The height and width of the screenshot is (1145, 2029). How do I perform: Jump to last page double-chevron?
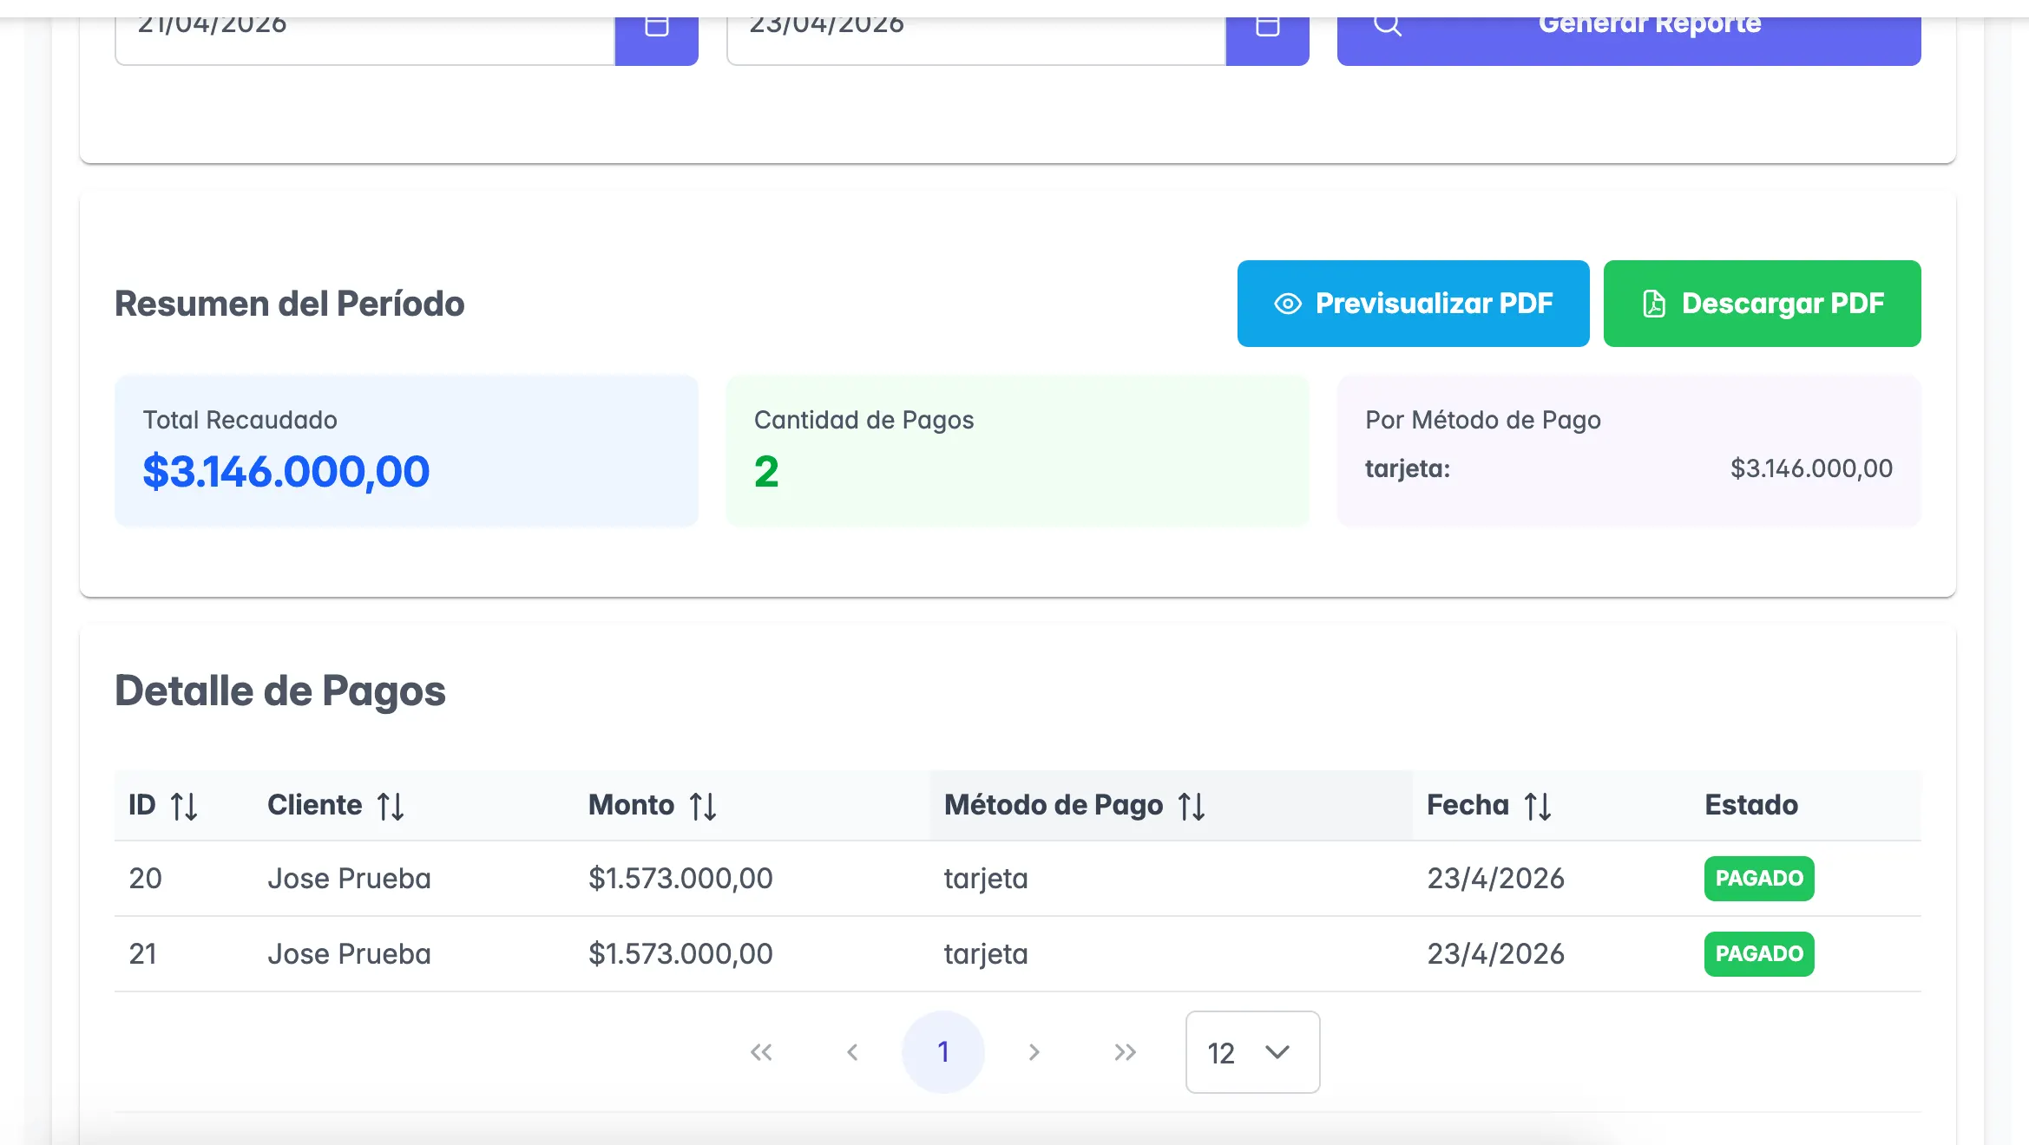click(1125, 1052)
